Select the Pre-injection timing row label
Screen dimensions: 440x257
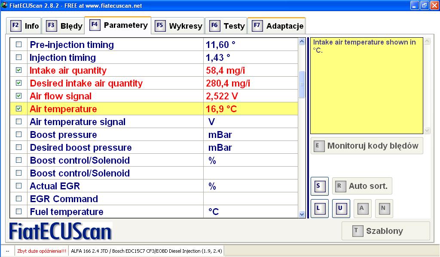pos(72,45)
